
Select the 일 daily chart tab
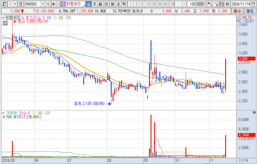tap(89, 4)
